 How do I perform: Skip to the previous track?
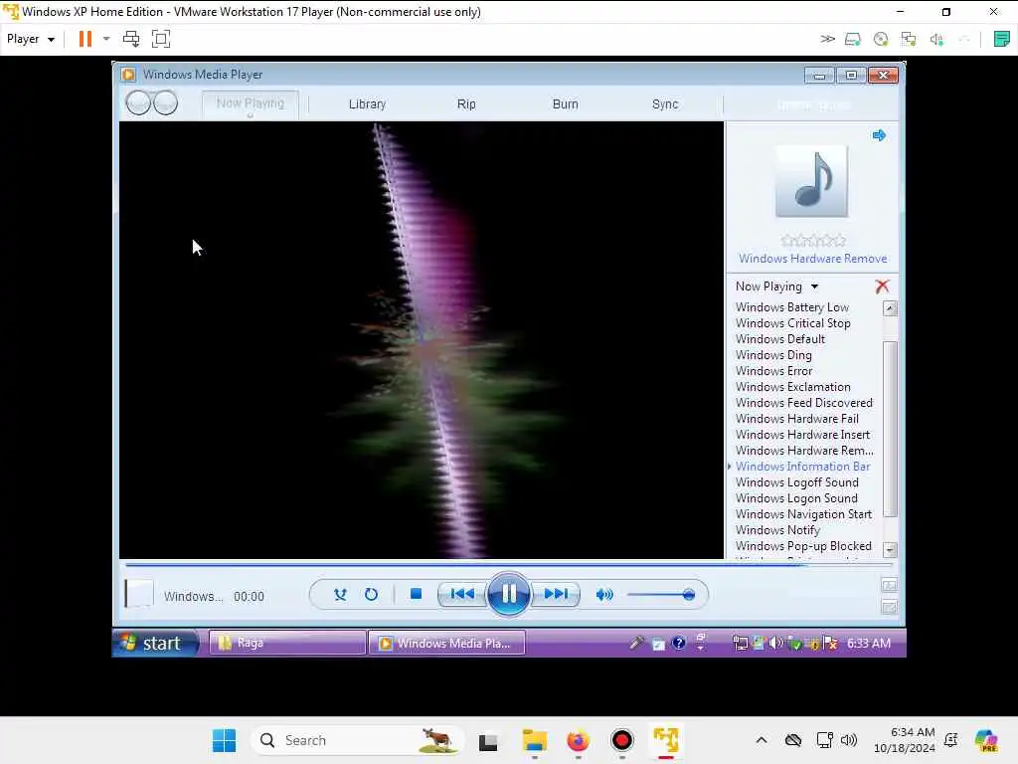[461, 594]
